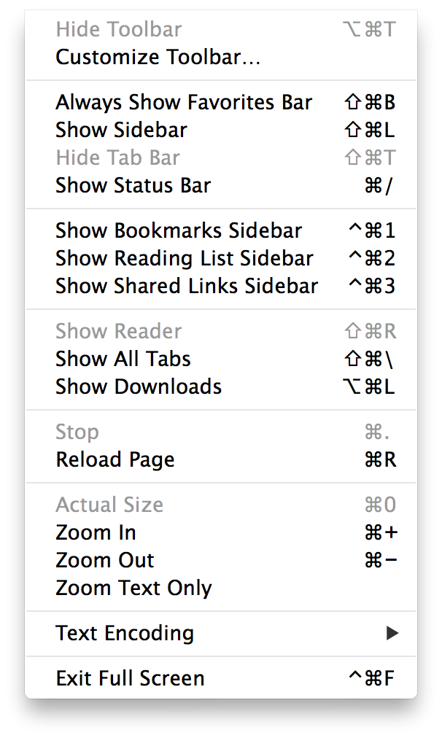Click Show Sidebar menu entry
Screen dimensions: 442x738
[121, 130]
